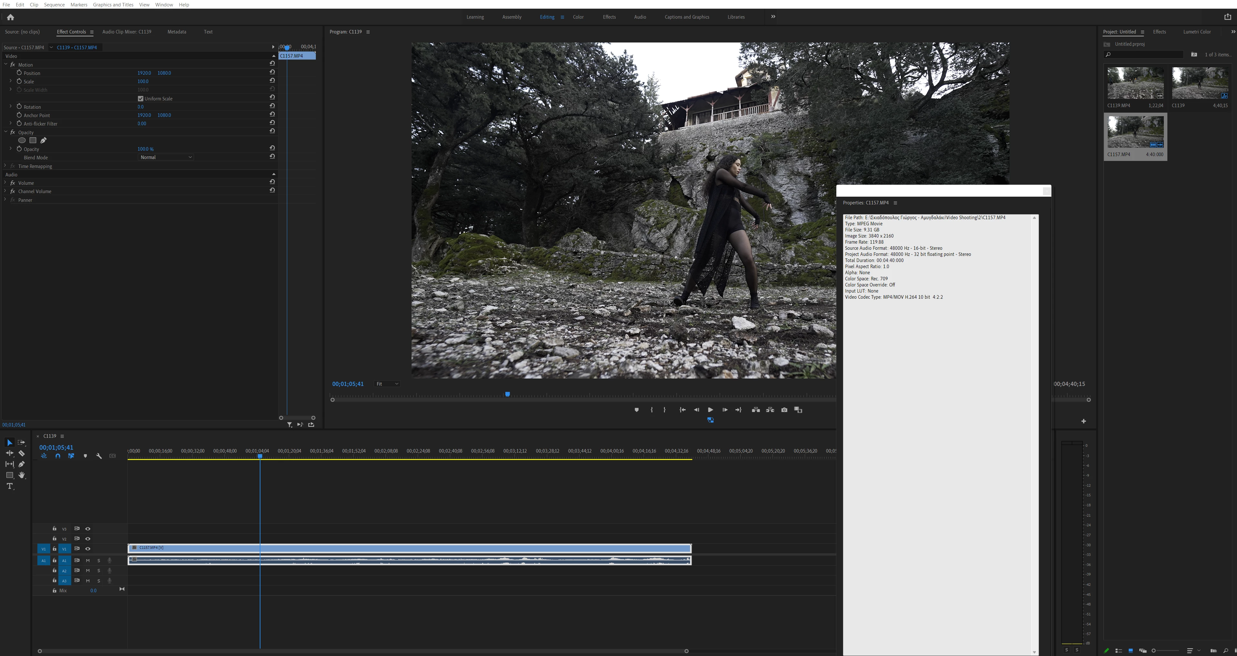
Task: Select the C1139.MP4 thumbnail in Project panel
Action: click(1135, 83)
